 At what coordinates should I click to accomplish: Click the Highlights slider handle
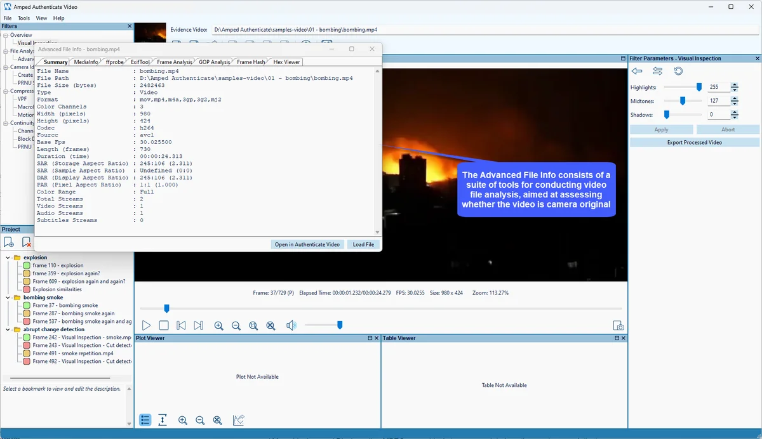tap(699, 87)
